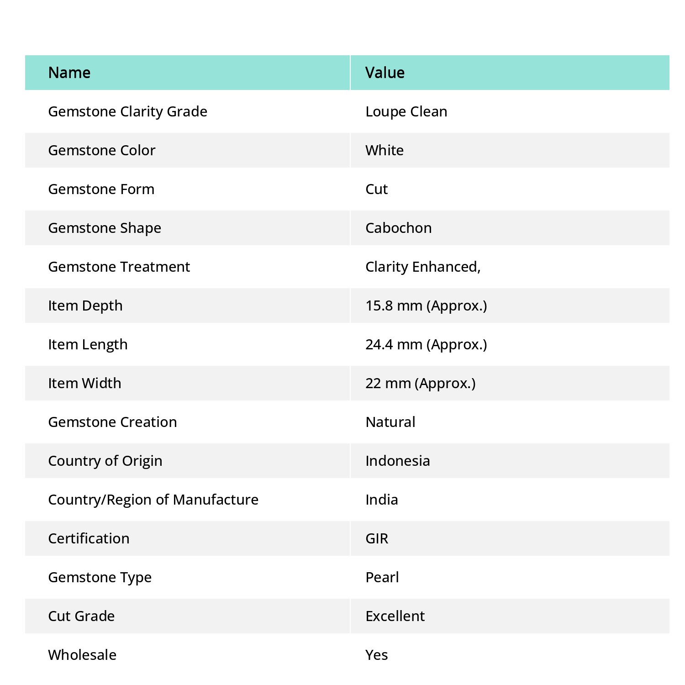Select the Natural creation value

[x=390, y=422]
